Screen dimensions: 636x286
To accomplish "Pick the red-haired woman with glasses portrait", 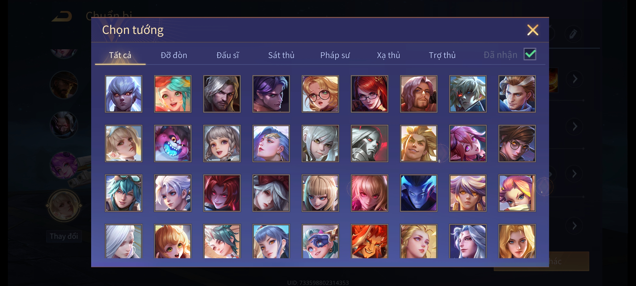I will coord(369,94).
